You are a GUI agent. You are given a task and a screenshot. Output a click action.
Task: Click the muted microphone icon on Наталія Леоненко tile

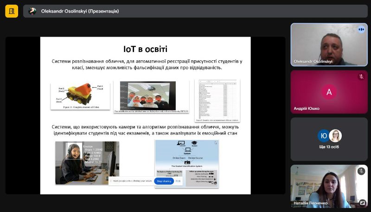coord(361,171)
